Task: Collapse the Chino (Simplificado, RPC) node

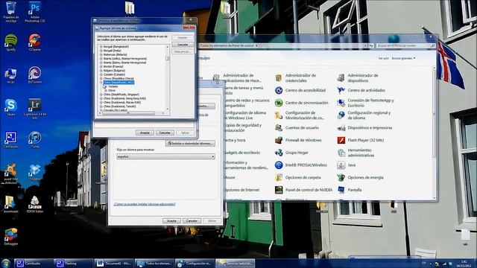Action: 101,83
